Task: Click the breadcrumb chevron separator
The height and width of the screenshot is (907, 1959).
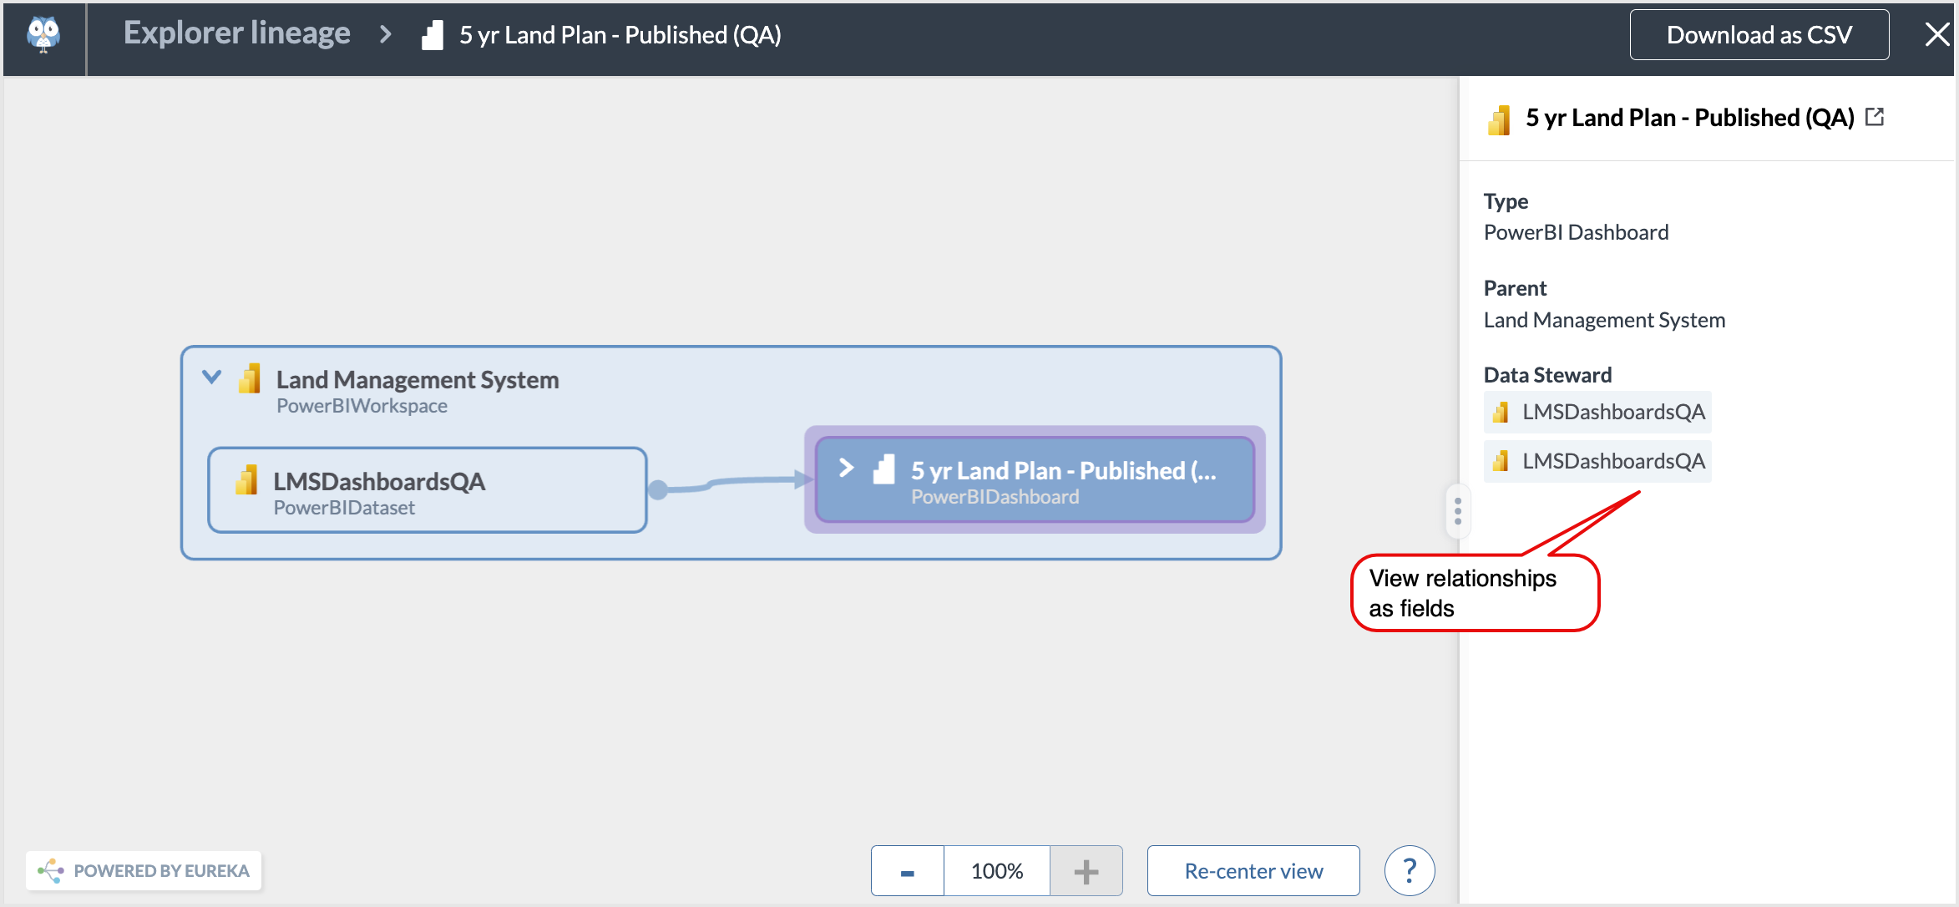Action: click(x=386, y=34)
